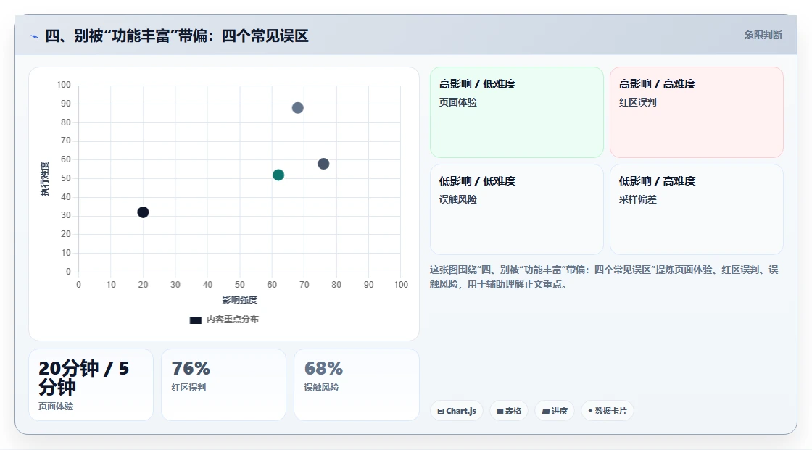This screenshot has height=450, width=812.
Task: Click the blue lightning icon beside the heading
Action: pyautogui.click(x=34, y=36)
